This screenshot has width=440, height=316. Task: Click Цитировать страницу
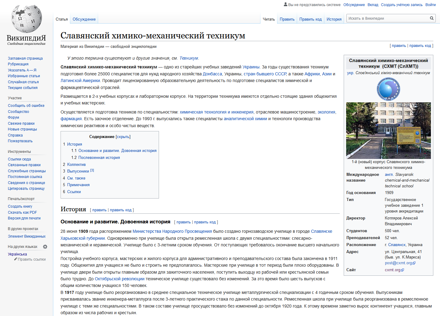click(x=26, y=189)
